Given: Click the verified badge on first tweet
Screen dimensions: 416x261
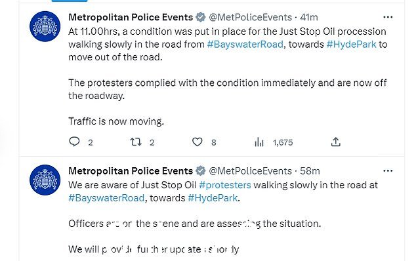Looking at the screenshot, I should coord(201,17).
